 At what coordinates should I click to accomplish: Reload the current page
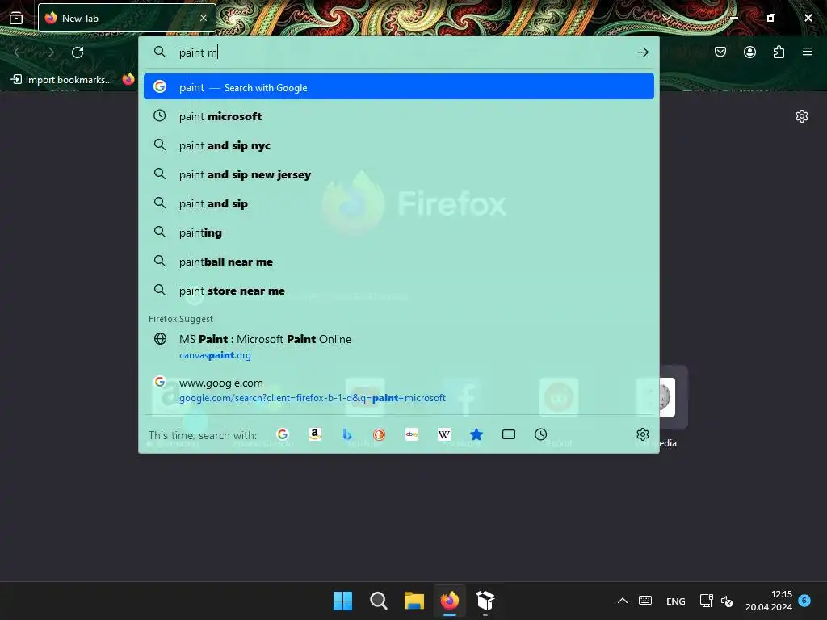(78, 52)
